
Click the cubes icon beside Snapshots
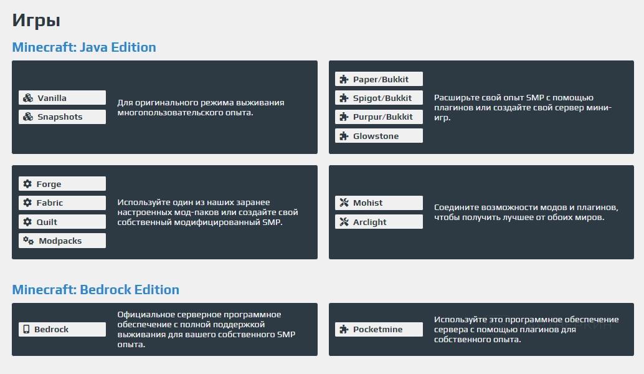[x=27, y=117]
